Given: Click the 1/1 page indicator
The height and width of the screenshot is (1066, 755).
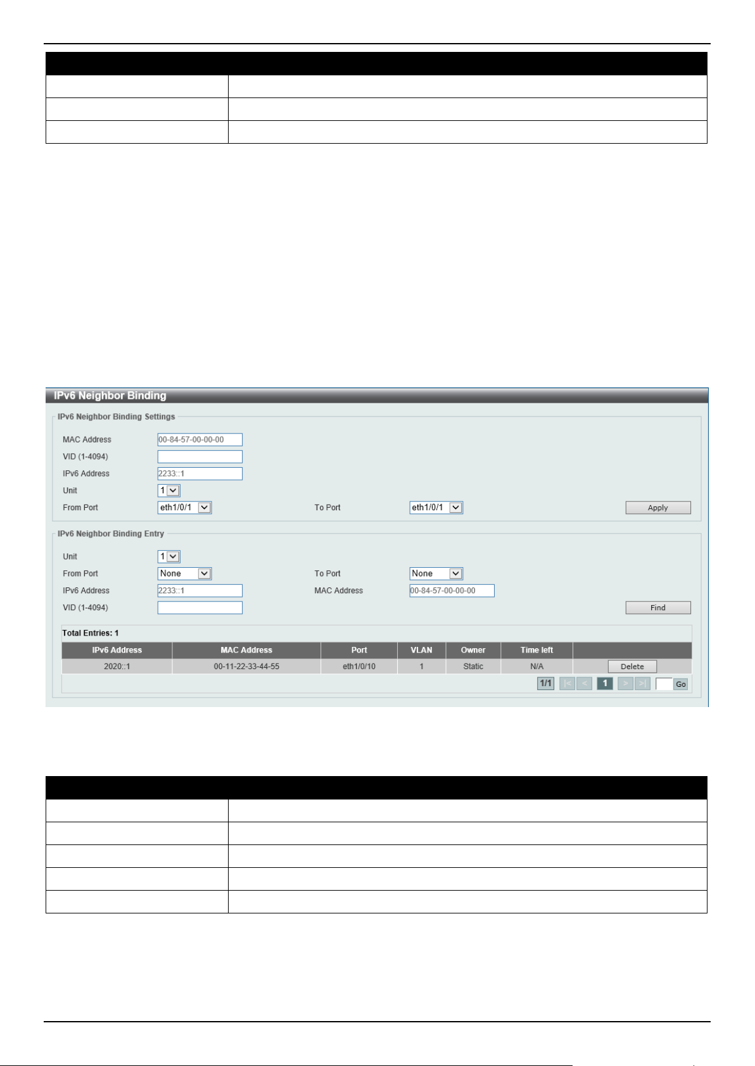Looking at the screenshot, I should 545,684.
